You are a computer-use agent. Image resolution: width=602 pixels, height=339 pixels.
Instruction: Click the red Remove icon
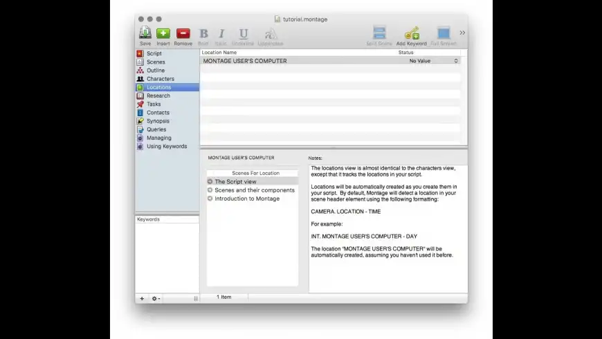tap(183, 33)
